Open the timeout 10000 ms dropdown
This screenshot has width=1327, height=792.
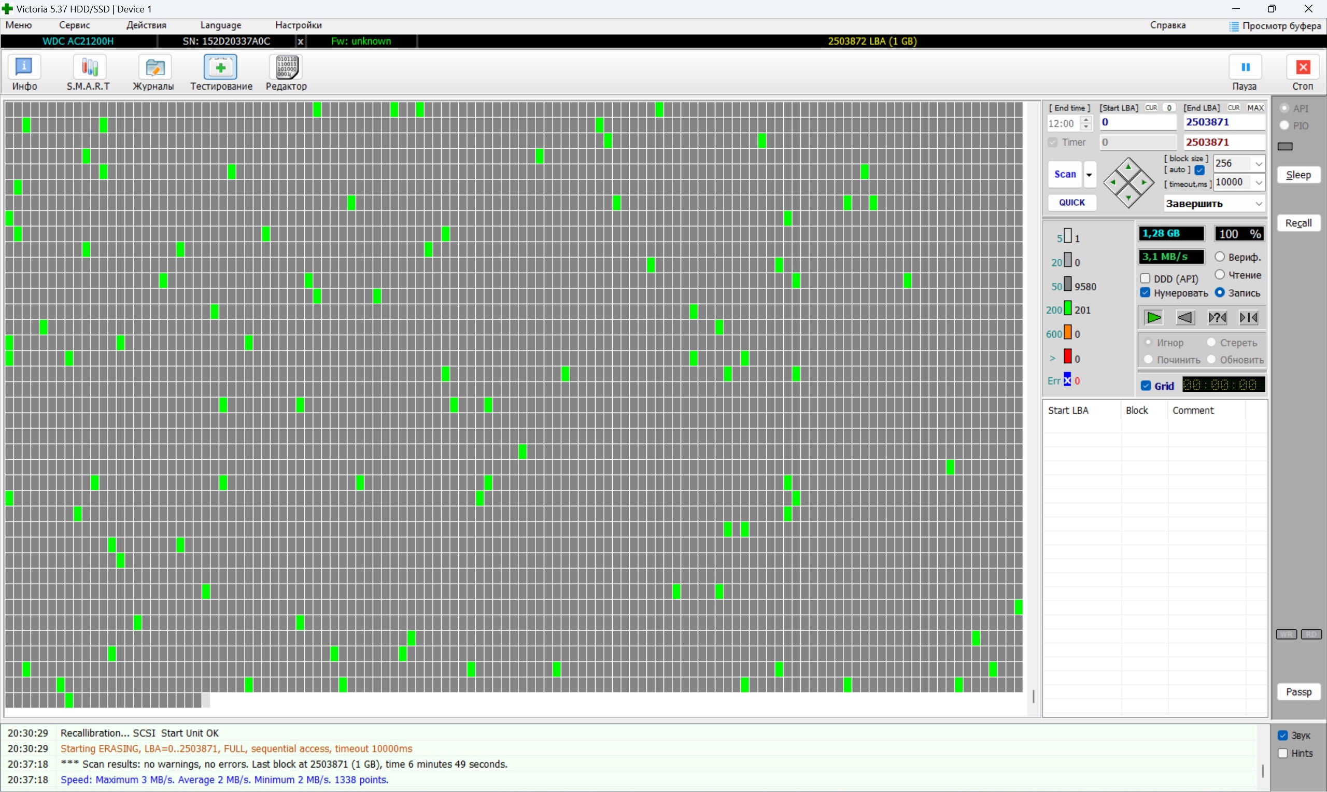1259,182
